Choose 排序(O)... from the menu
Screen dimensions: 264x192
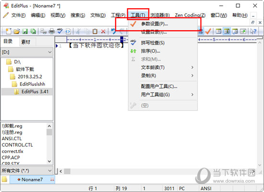click(x=163, y=51)
